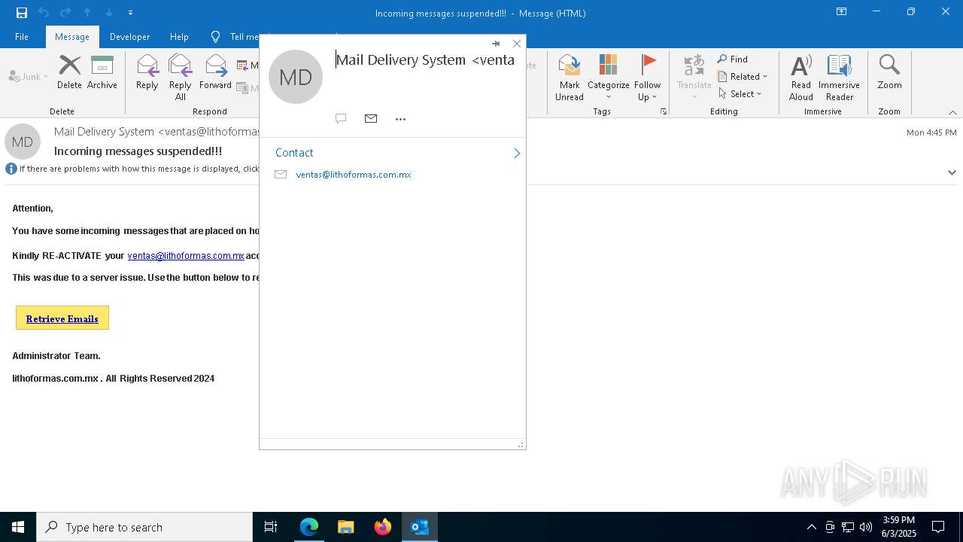This screenshot has width=963, height=542.
Task: Click the Contact heading in card
Action: coord(294,152)
